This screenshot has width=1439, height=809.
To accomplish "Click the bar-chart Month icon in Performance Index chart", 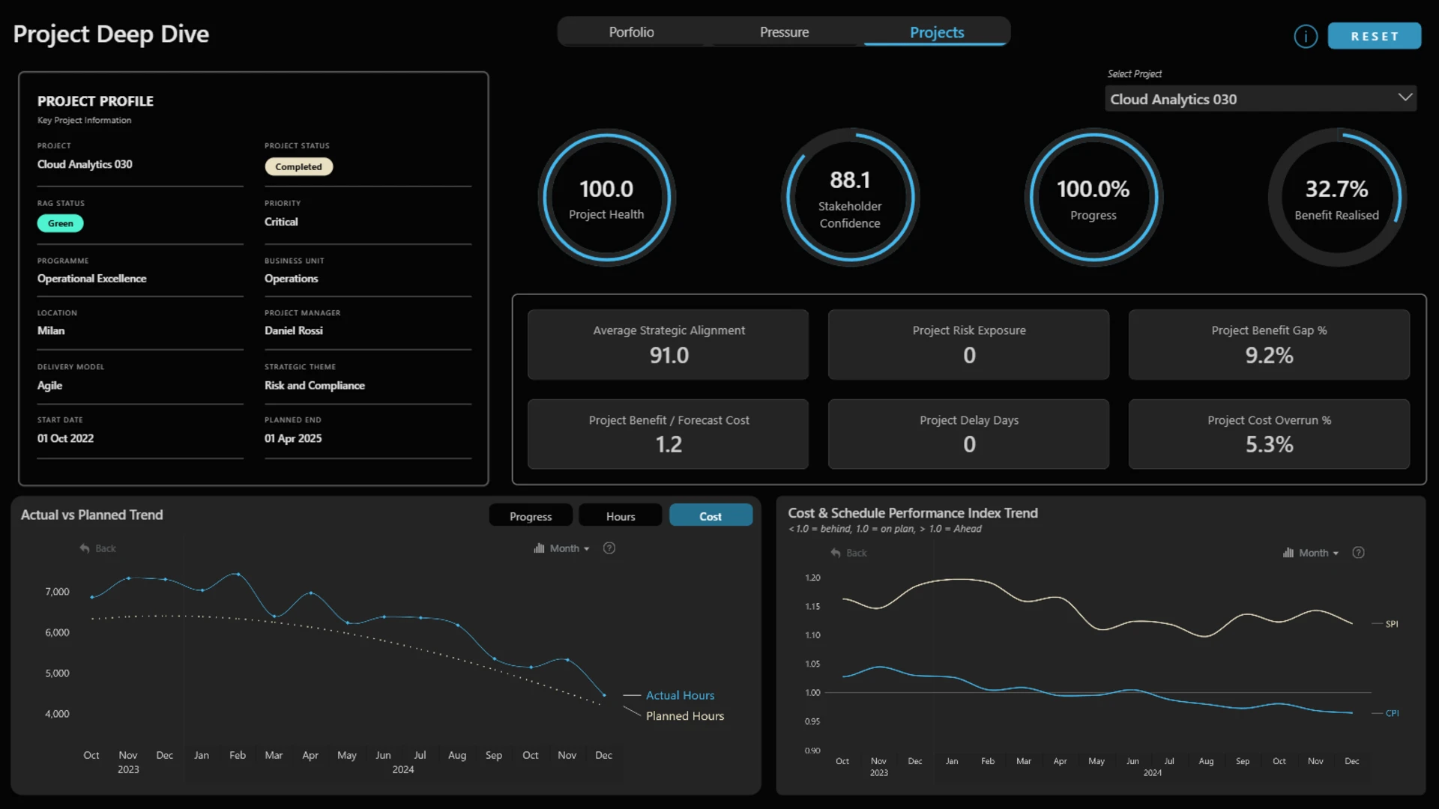I will [1288, 553].
